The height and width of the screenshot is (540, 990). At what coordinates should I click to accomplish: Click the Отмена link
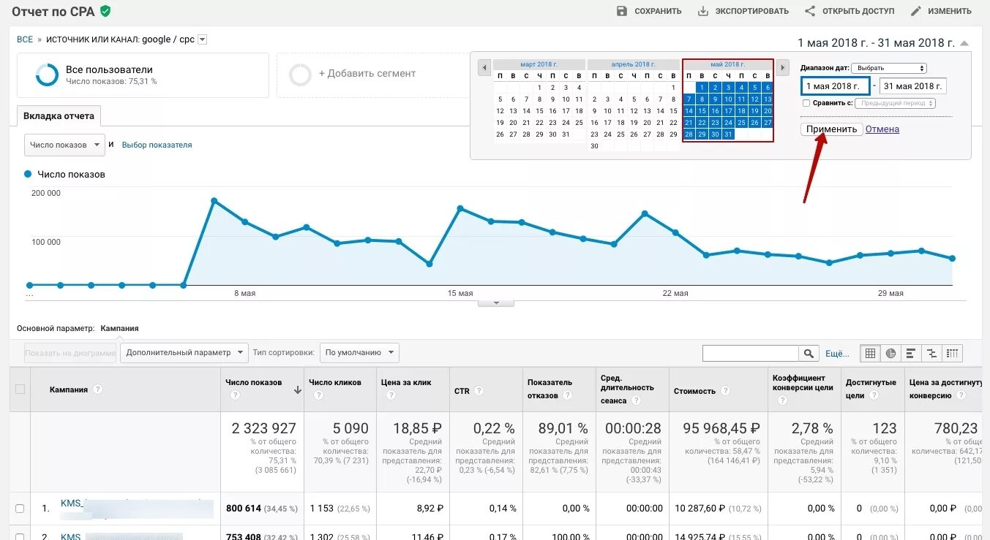pyautogui.click(x=882, y=129)
